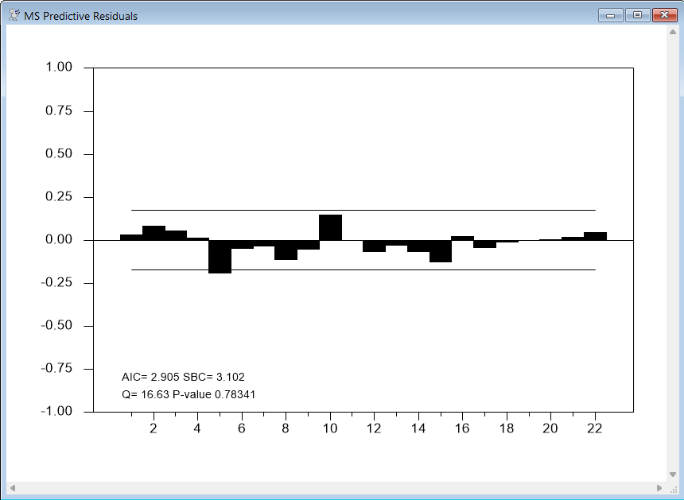Click the positive bar at lag 2
684x500 pixels.
[154, 233]
